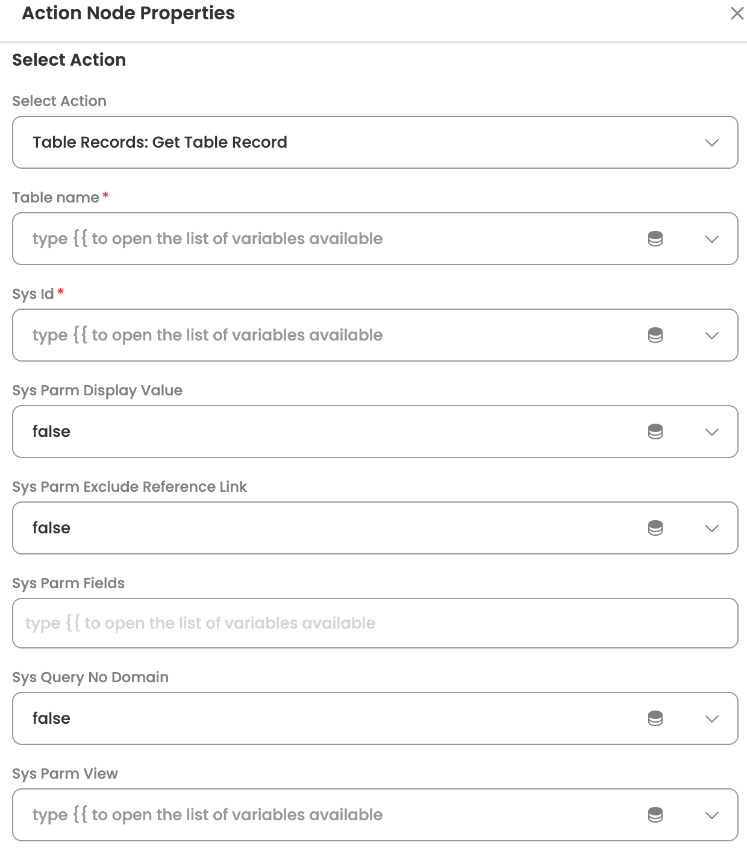The image size is (747, 857).
Task: Expand Sys Parm Exclude Reference Link chevron
Action: point(712,529)
